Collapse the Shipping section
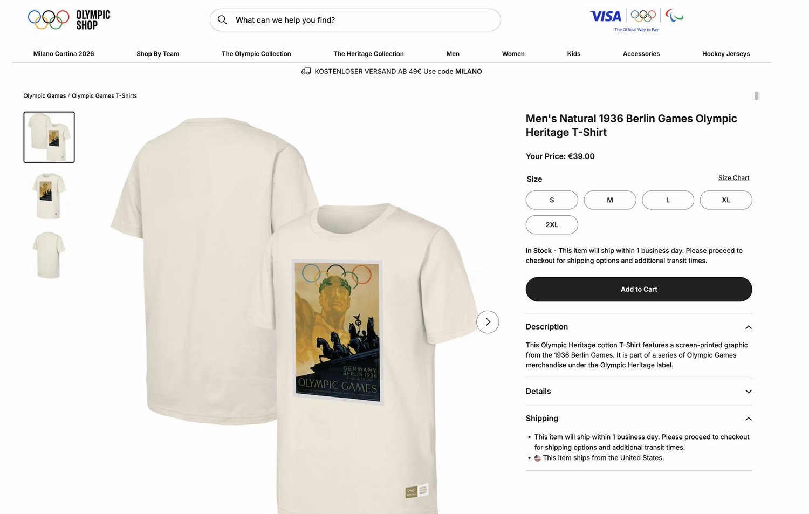The width and height of the screenshot is (809, 514). point(748,419)
